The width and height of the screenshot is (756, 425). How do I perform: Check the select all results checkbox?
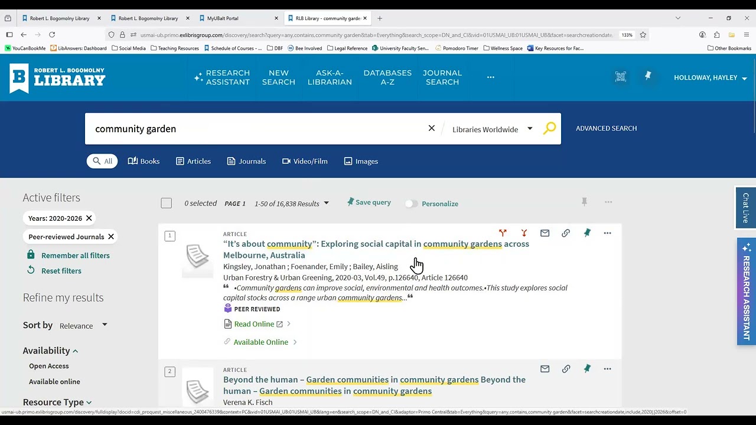(x=167, y=203)
